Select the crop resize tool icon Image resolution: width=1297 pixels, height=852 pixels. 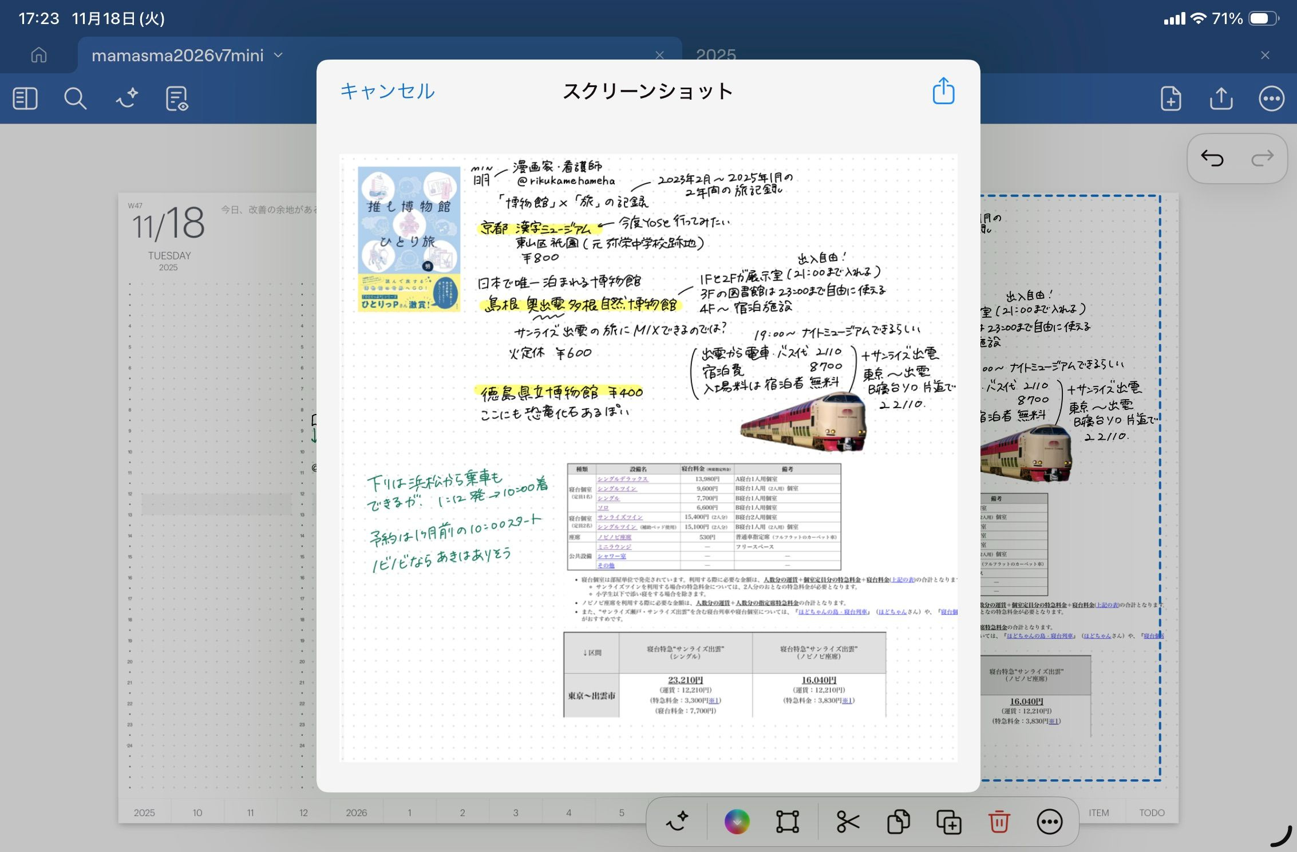click(x=787, y=822)
